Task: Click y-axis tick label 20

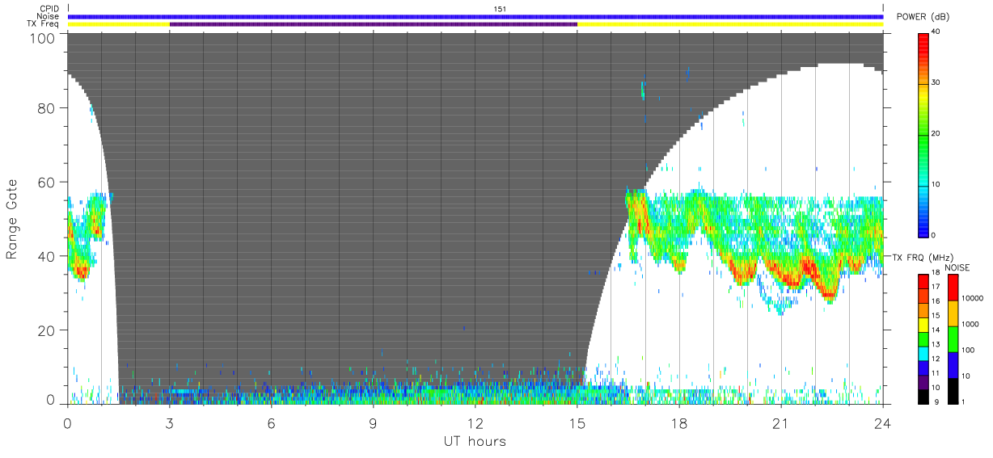Action: [48, 330]
